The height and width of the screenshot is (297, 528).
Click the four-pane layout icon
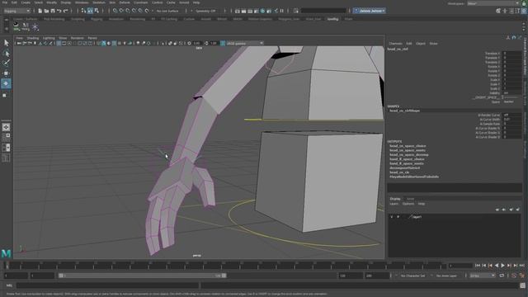[x=6, y=137]
